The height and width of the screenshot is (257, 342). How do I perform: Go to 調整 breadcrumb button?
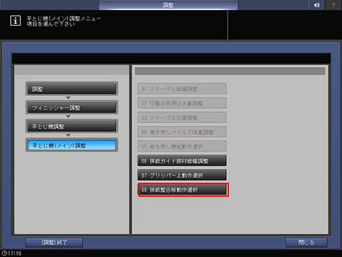tap(71, 89)
